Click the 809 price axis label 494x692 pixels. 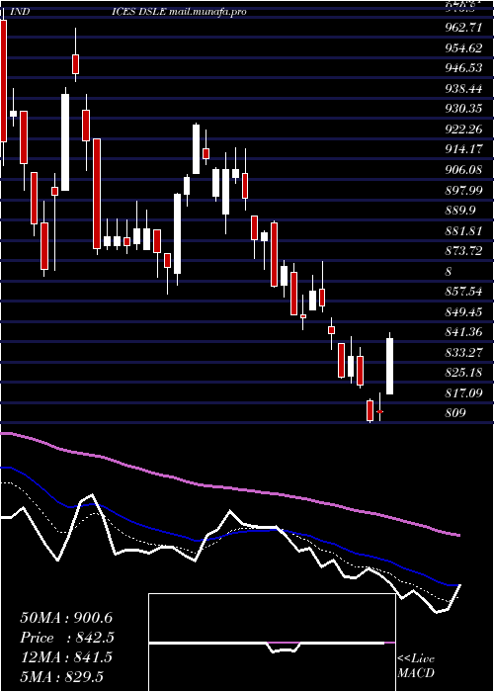click(x=455, y=413)
